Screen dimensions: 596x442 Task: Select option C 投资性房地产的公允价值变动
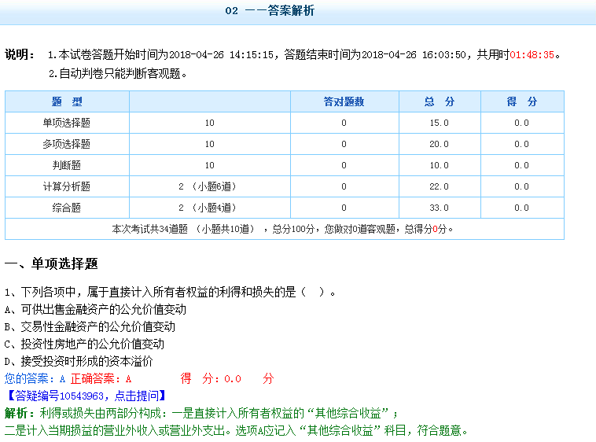[x=84, y=344]
